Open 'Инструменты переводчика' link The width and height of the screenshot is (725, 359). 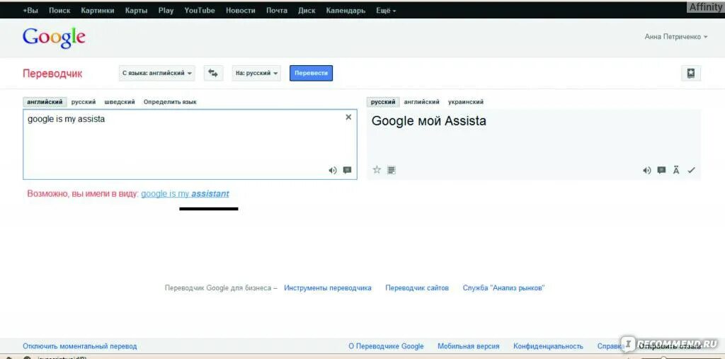tap(328, 287)
